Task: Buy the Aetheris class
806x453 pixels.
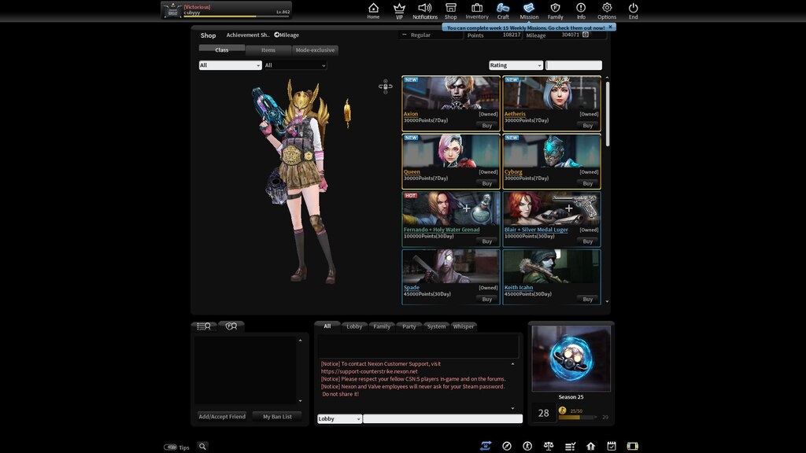Action: 587,125
